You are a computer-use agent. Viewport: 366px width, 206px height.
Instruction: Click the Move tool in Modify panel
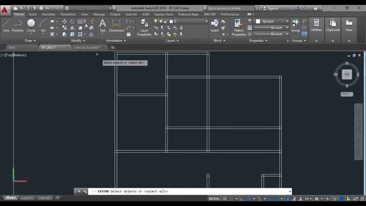65,22
